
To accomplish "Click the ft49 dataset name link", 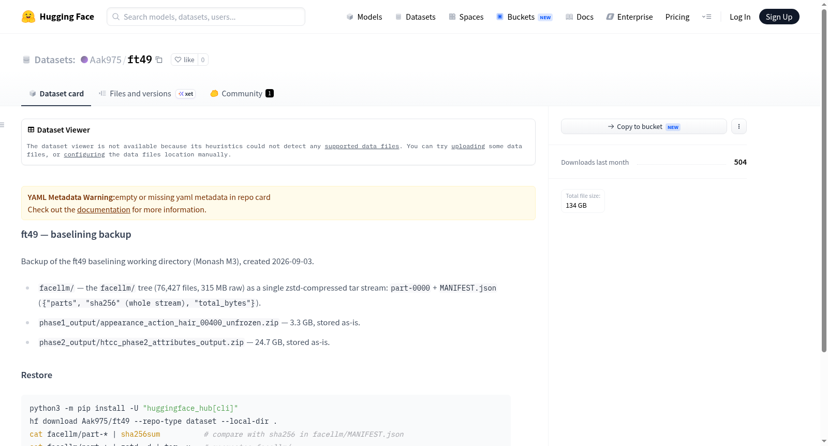I will point(140,60).
